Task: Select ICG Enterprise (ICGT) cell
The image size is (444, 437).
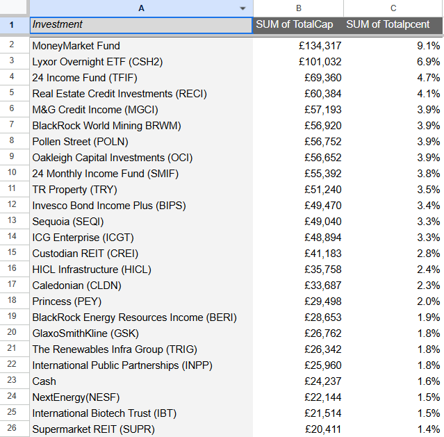Action: coord(141,238)
